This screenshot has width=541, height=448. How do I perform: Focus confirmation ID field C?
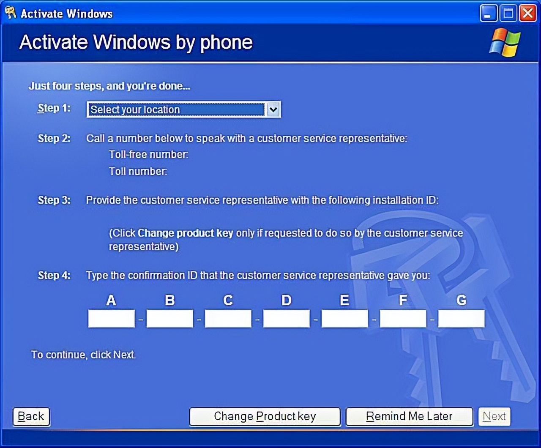pyautogui.click(x=228, y=319)
